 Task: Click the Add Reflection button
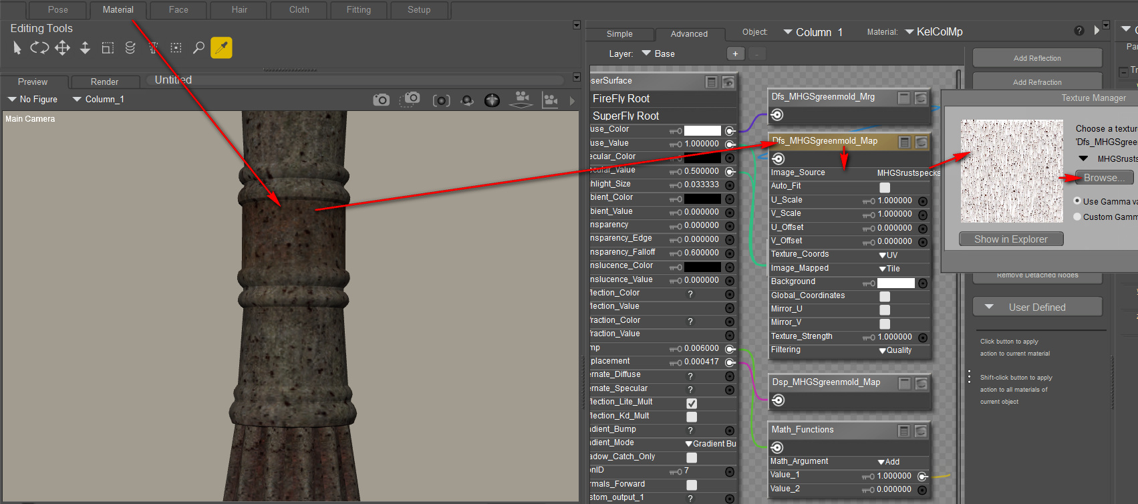[1036, 58]
